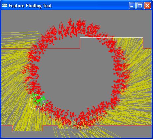The height and width of the screenshot is (139, 153).
Task: Click the red vertical step edge near the top center
Action: coord(80,43)
